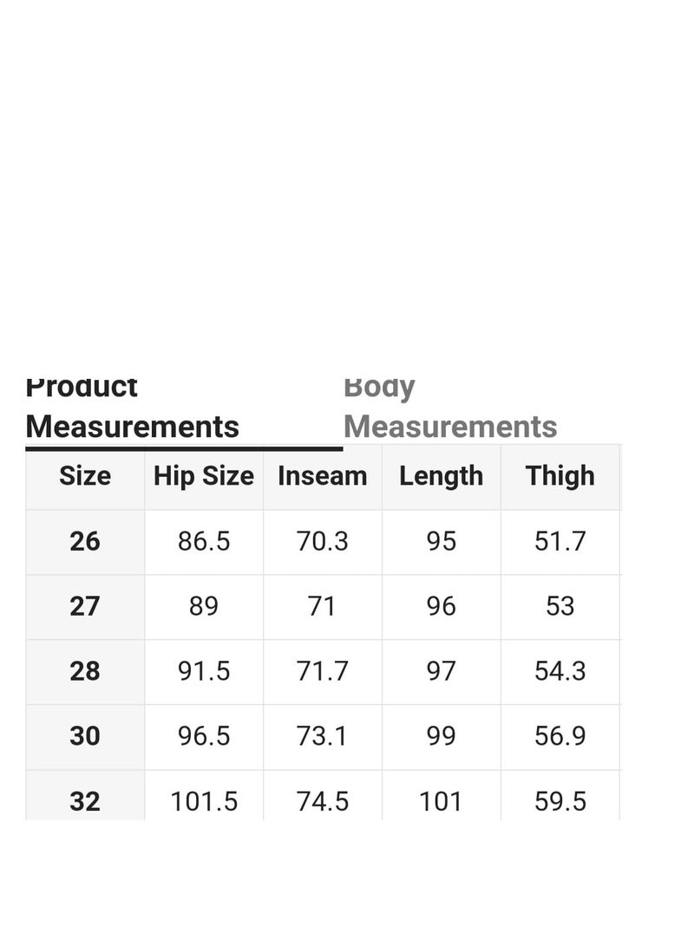Click the 74.5 inseam cell
Screen dimensions: 694x946
[323, 801]
